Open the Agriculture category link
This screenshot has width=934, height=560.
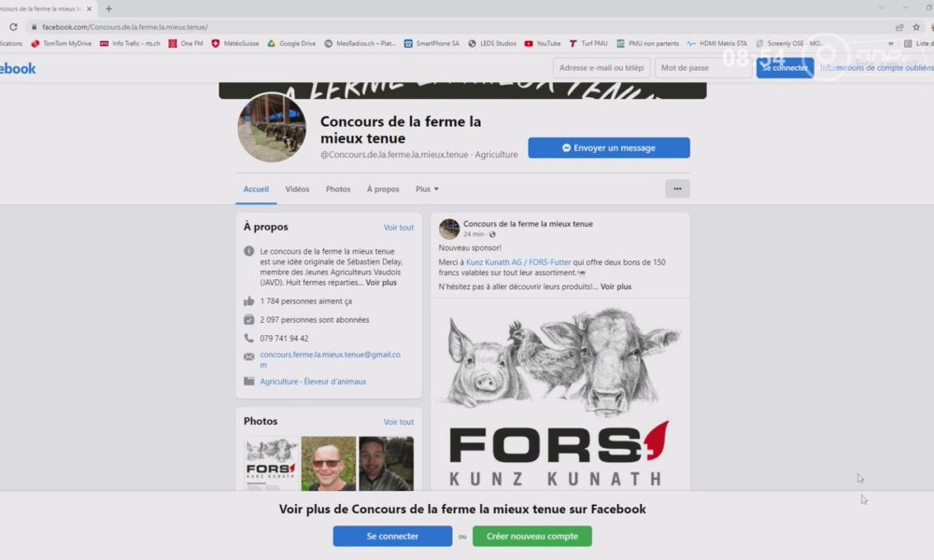pyautogui.click(x=278, y=382)
